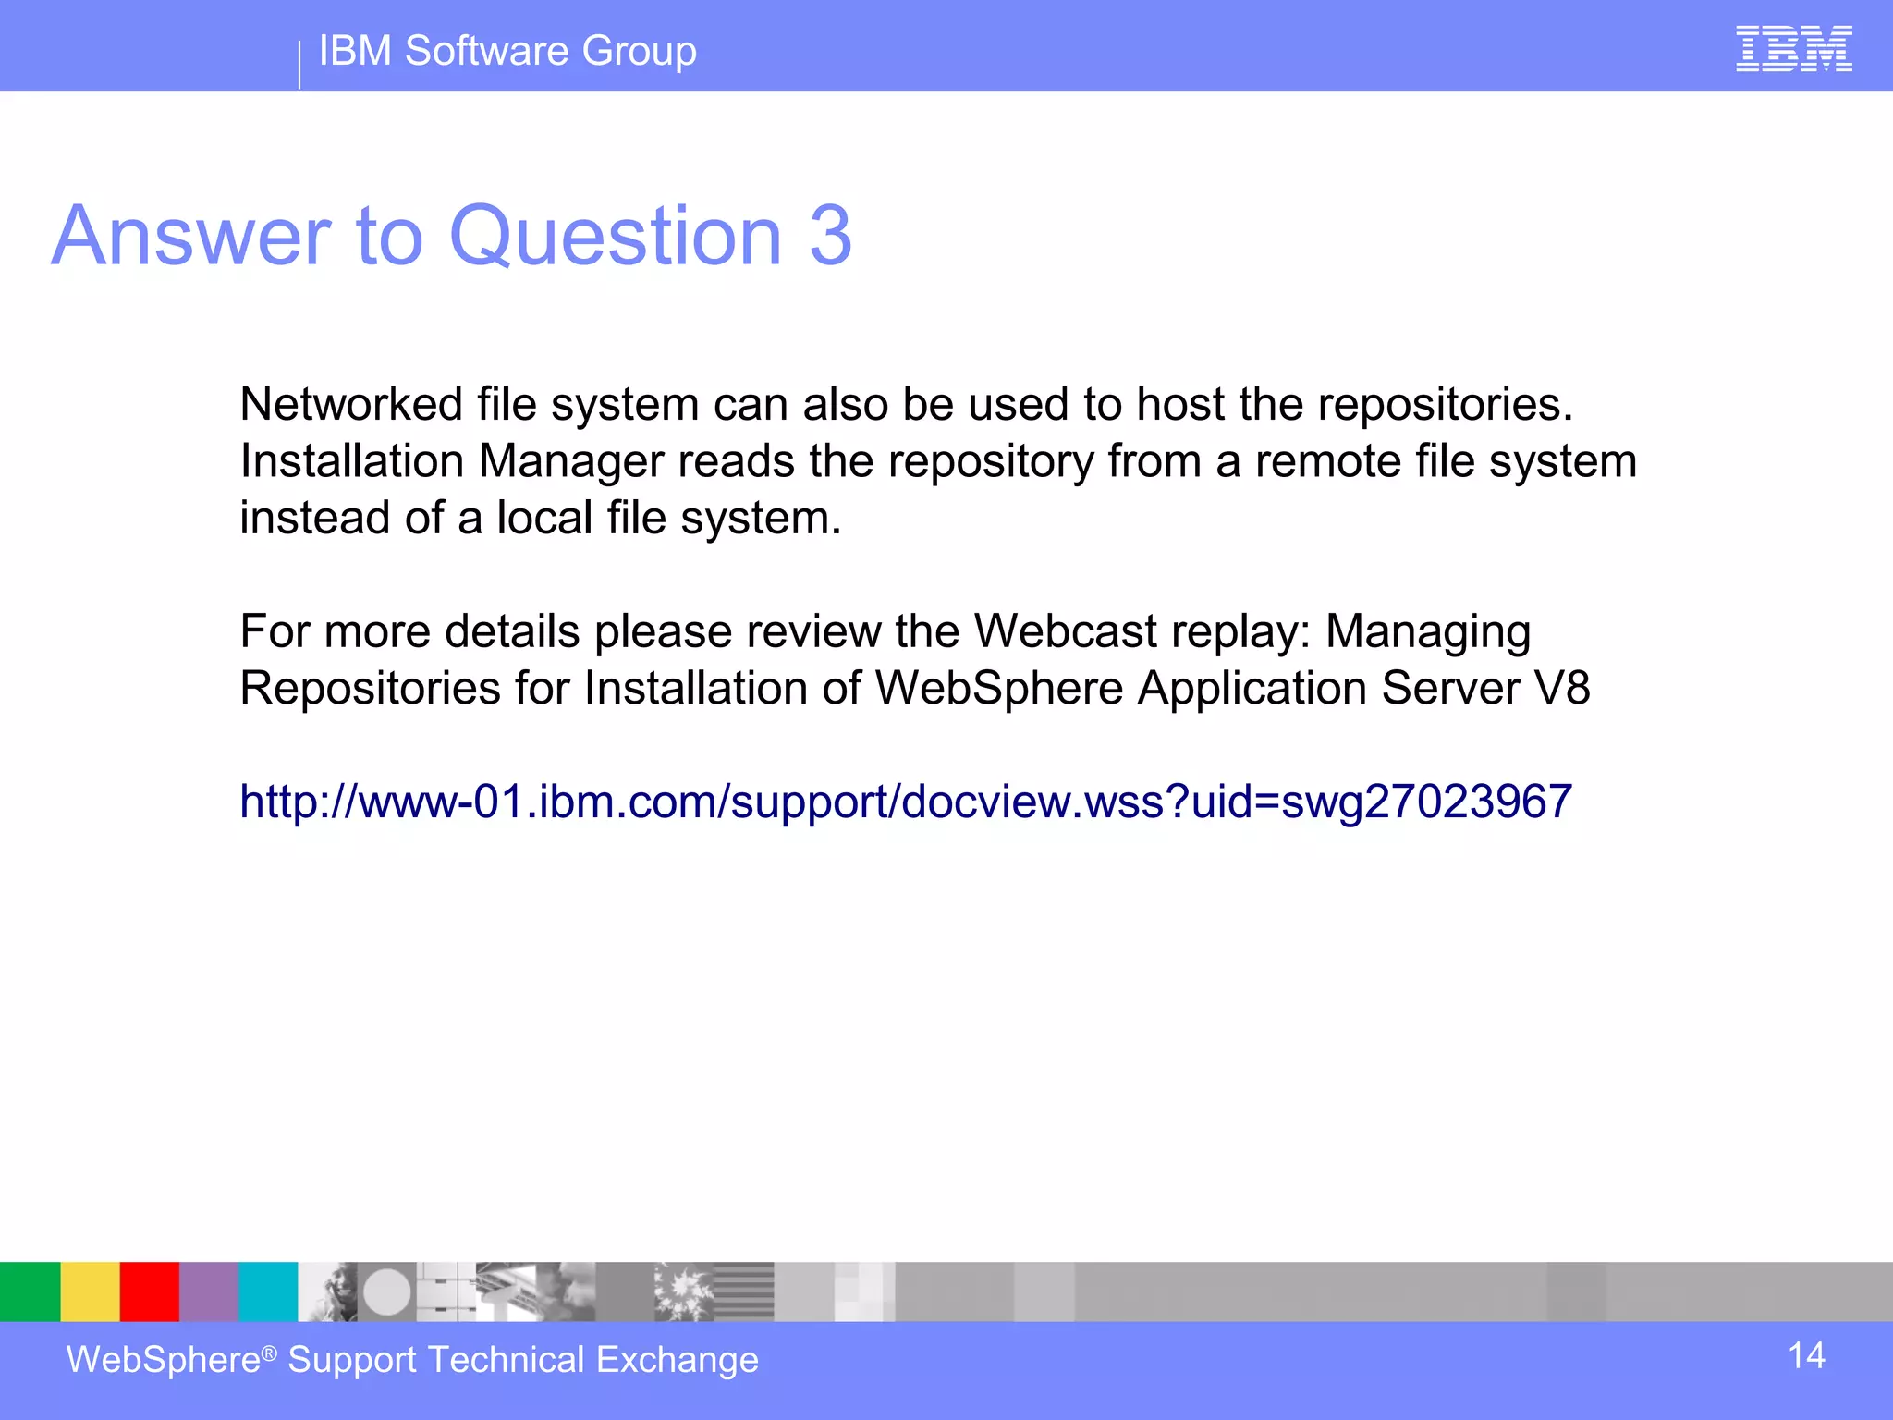Click the snowflake pattern thumbnail in footer
Screen dimensions: 1893x1420
tap(684, 1291)
